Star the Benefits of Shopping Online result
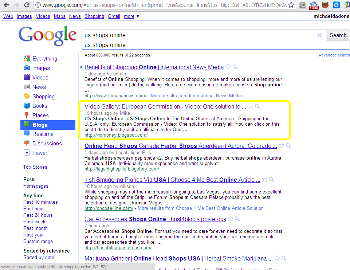 (228, 67)
